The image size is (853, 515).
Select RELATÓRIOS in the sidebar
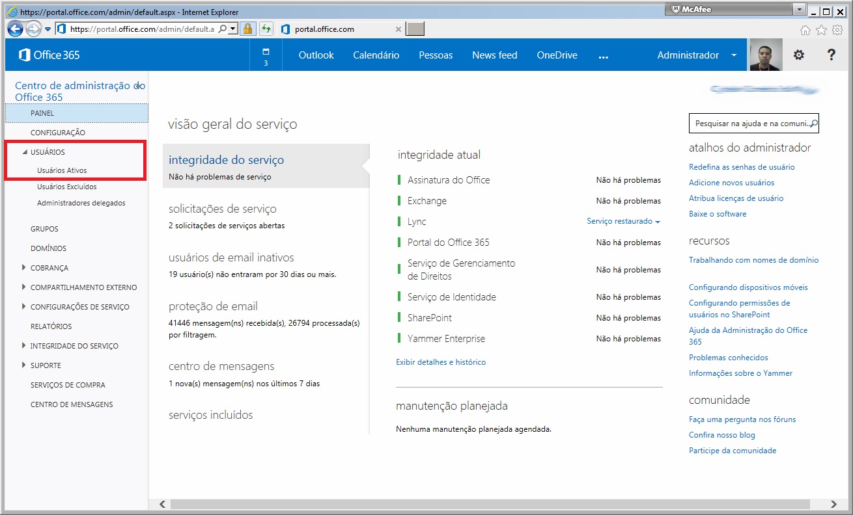click(x=51, y=326)
